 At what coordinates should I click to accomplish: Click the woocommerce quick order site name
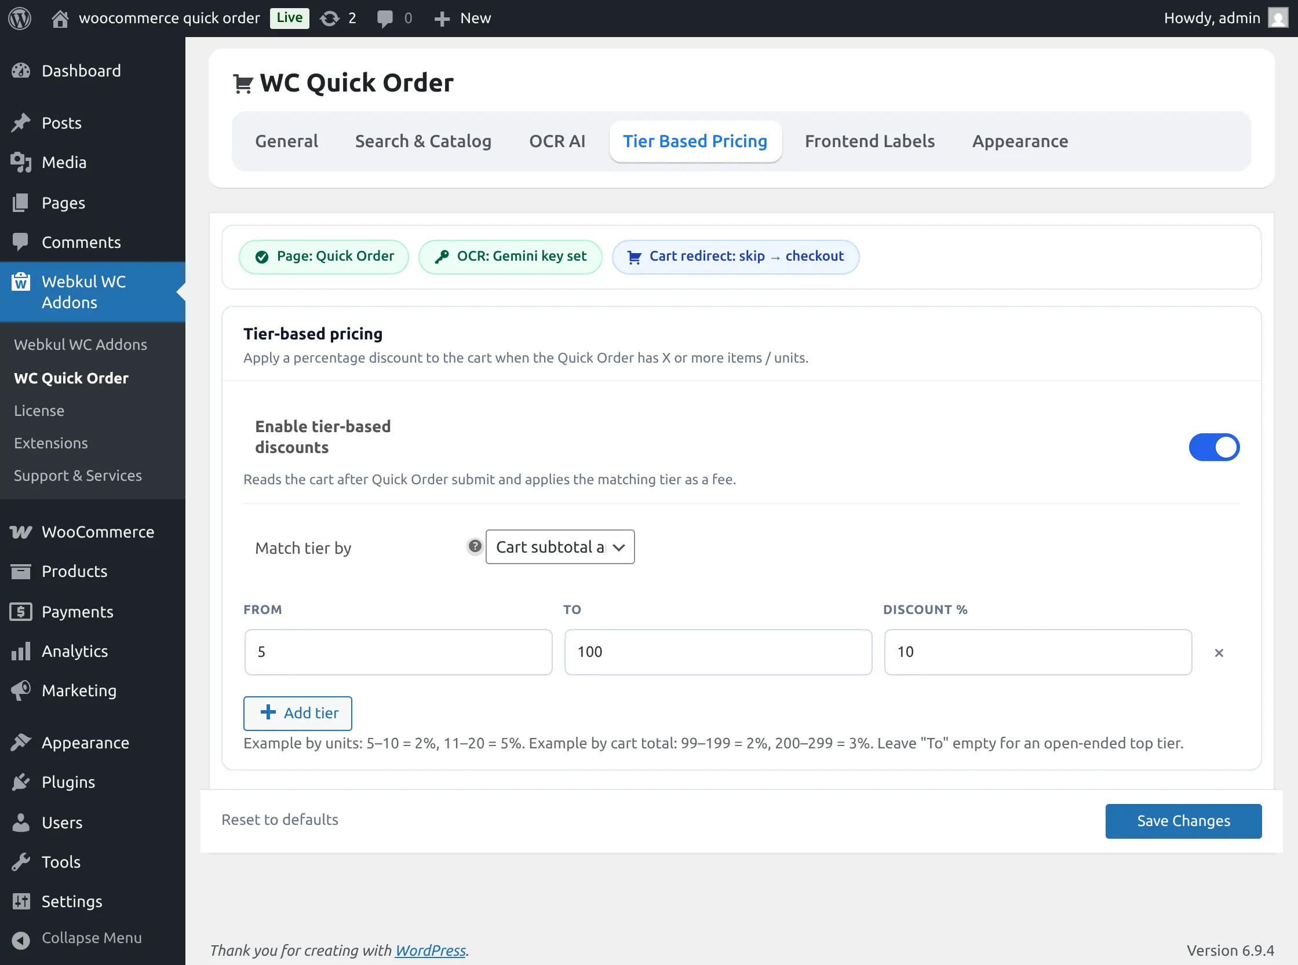point(169,18)
